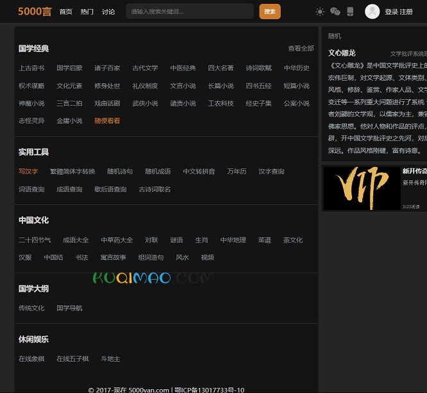
Task: Open the 中华历史 category
Action: click(297, 68)
